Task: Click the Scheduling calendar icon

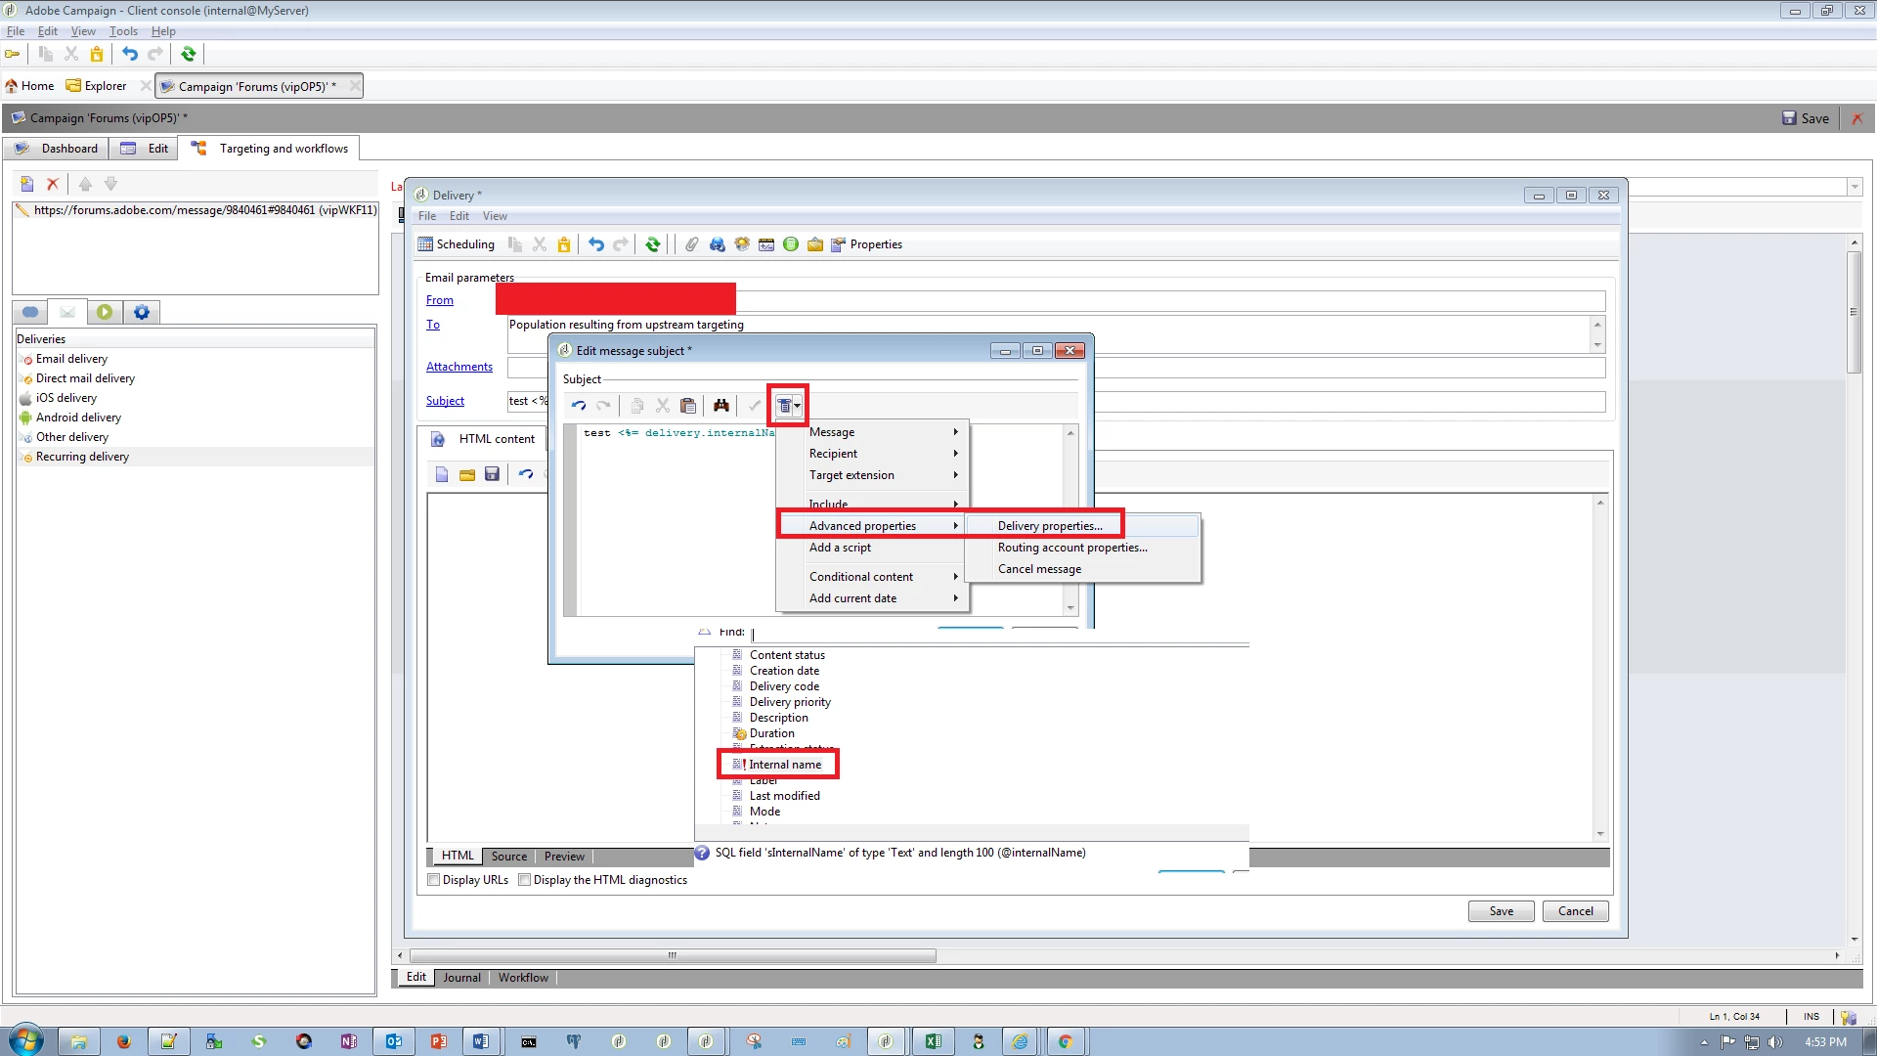Action: point(425,244)
